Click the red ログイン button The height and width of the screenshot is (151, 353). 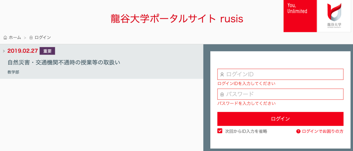280,119
